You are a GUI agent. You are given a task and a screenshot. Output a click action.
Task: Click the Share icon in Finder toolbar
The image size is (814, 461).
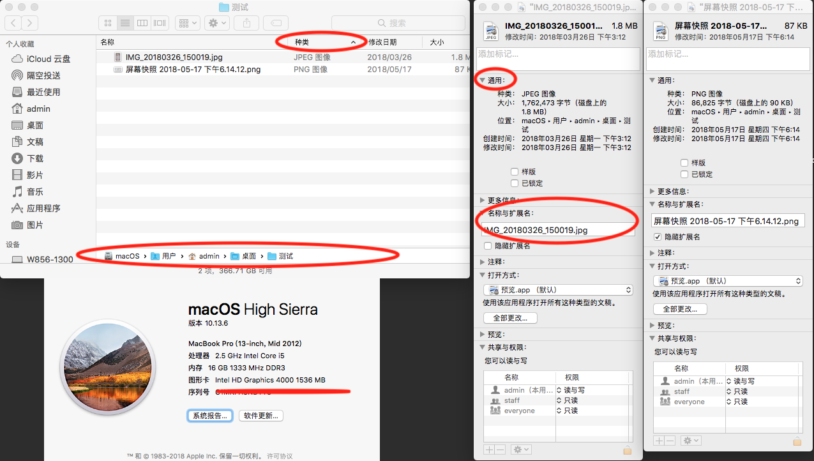click(246, 23)
